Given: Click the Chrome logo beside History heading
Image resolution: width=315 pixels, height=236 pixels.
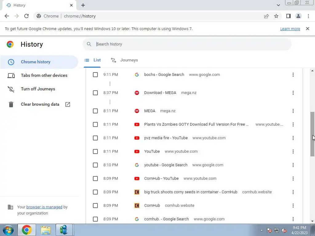Looking at the screenshot, I should (x=10, y=44).
